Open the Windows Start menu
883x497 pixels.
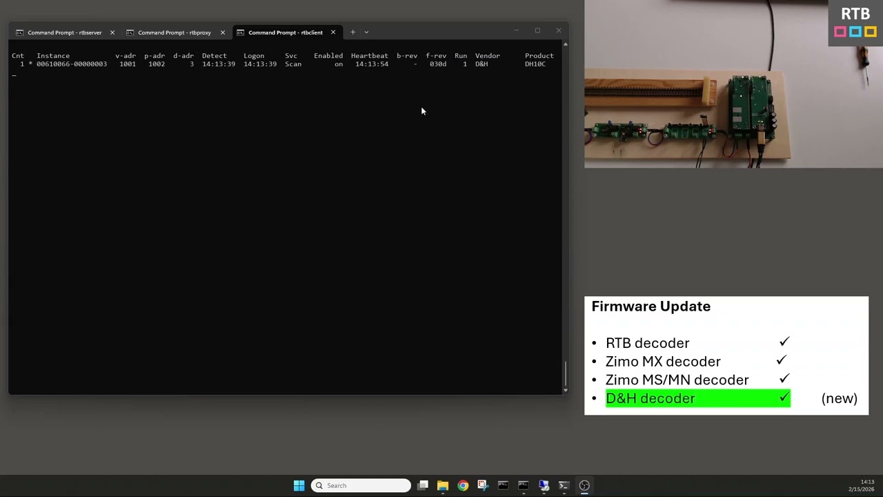point(299,485)
